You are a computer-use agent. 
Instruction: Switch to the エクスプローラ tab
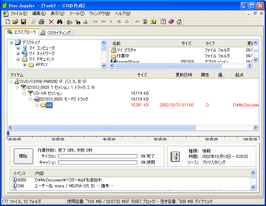(21, 32)
